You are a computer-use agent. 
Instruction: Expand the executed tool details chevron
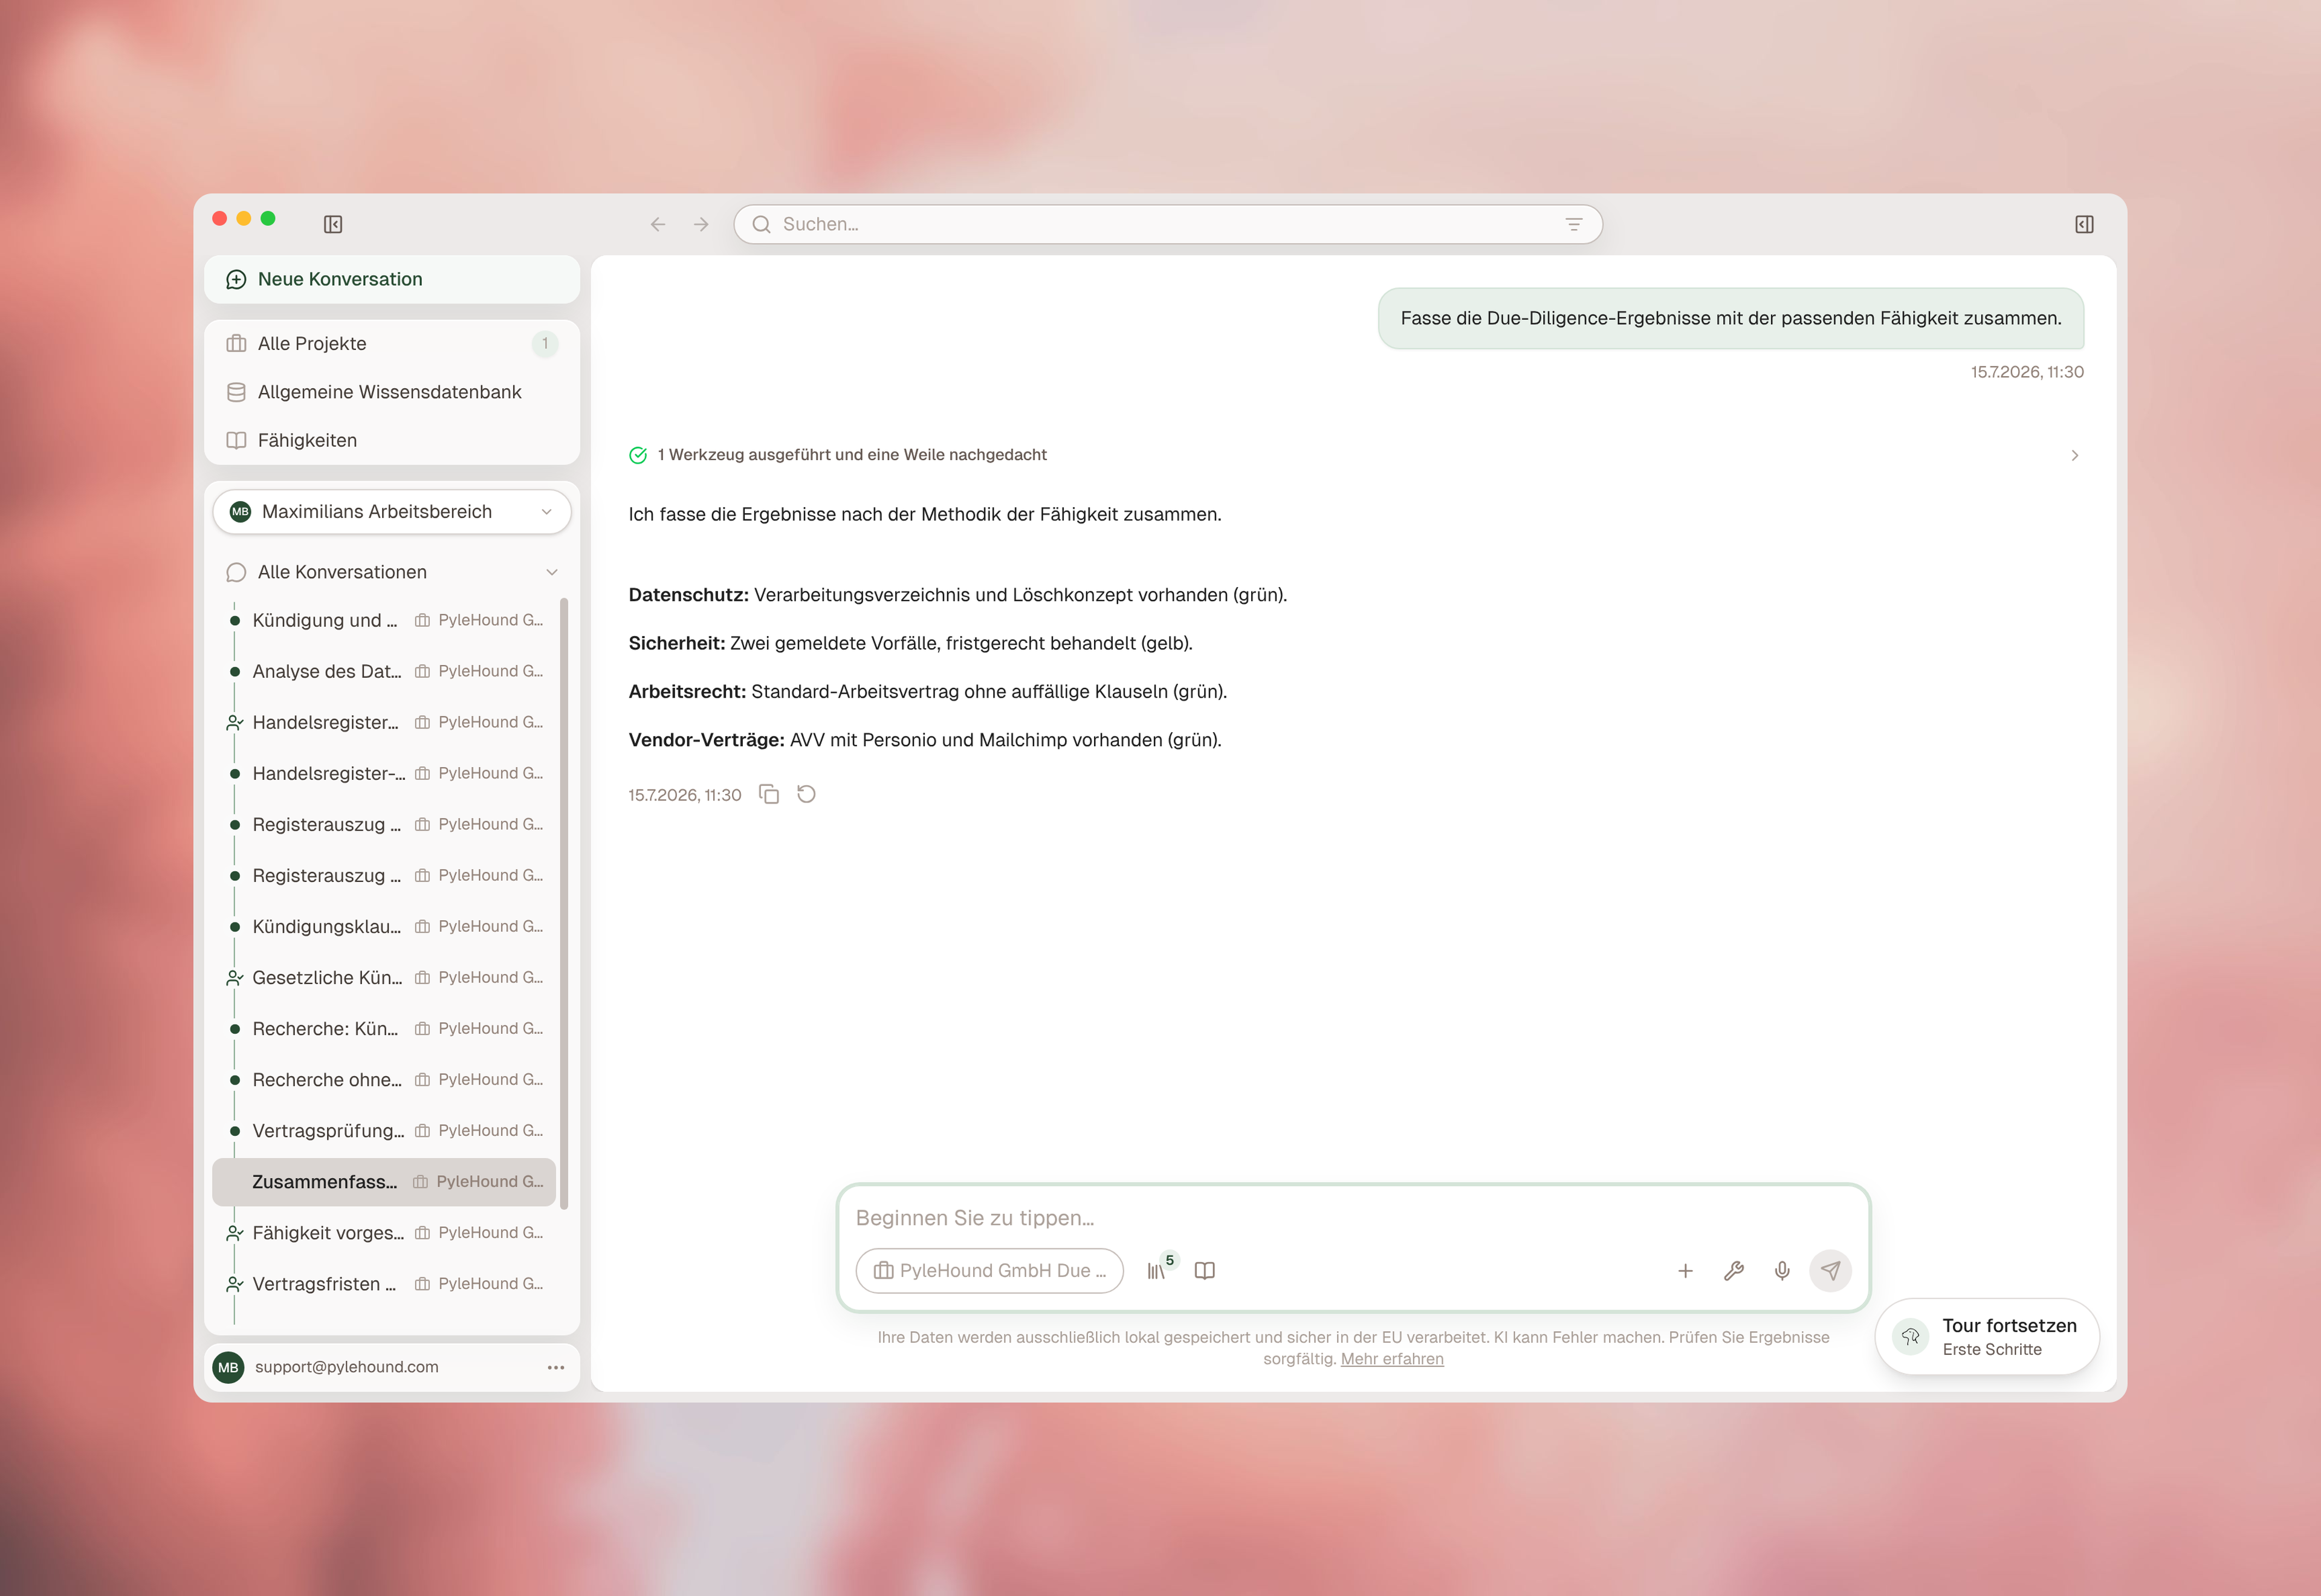click(x=2075, y=455)
